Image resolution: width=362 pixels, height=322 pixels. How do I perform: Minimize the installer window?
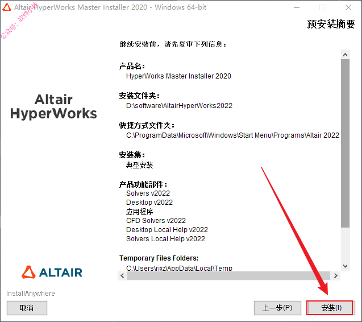point(297,7)
